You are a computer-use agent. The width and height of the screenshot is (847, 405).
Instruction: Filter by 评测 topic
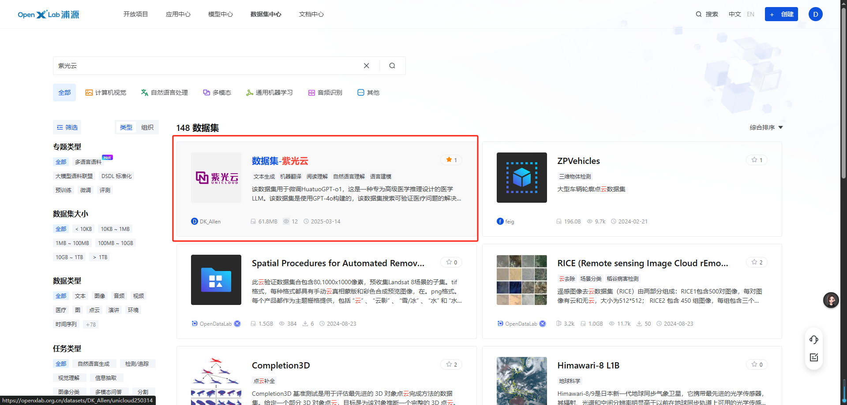click(x=105, y=190)
